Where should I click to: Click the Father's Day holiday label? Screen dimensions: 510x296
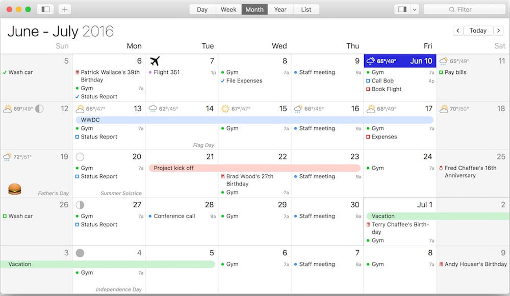tap(54, 193)
